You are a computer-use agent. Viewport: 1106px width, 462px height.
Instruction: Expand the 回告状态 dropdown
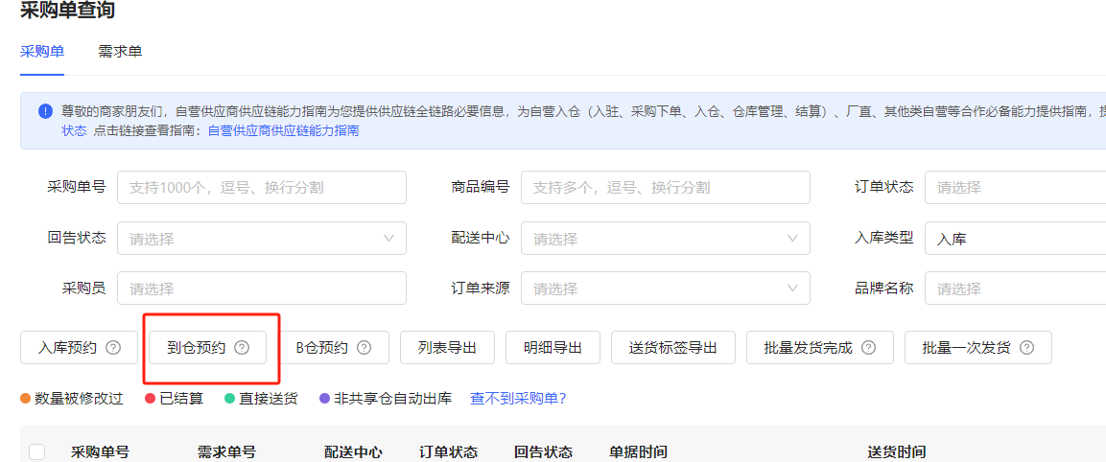[x=261, y=239]
